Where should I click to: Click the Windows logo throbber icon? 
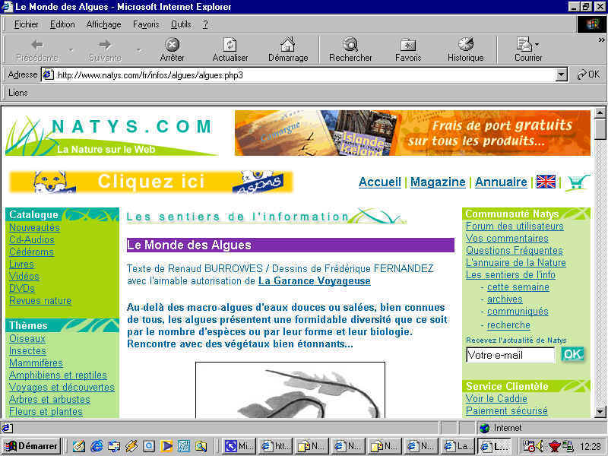[592, 24]
